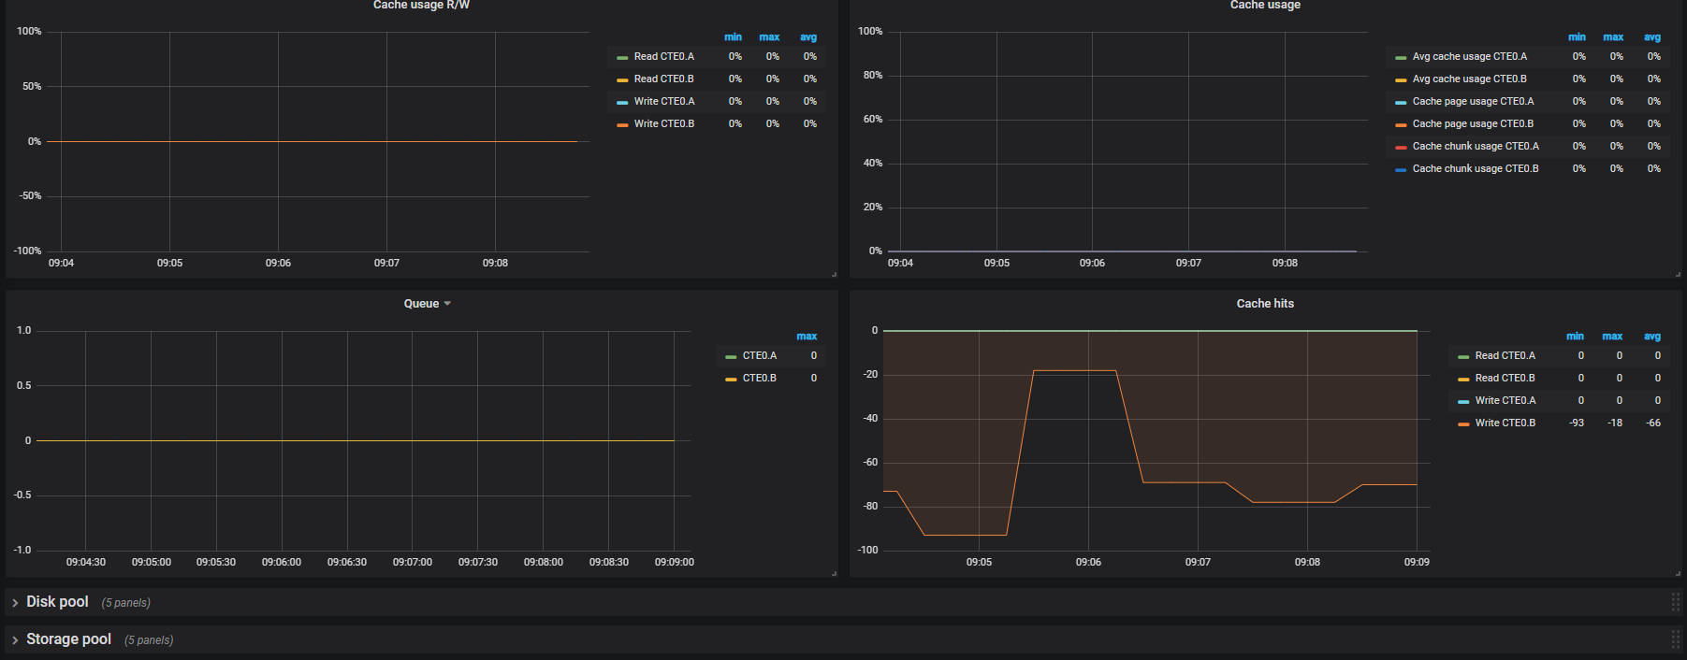Toggle Read CTE0.B series in Cache usage R/W legend
Image resolution: width=1687 pixels, height=660 pixels.
(663, 79)
